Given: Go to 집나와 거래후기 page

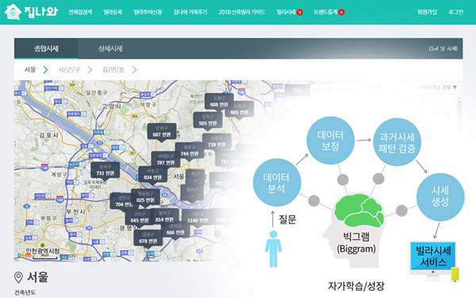Looking at the screenshot, I should 190,12.
